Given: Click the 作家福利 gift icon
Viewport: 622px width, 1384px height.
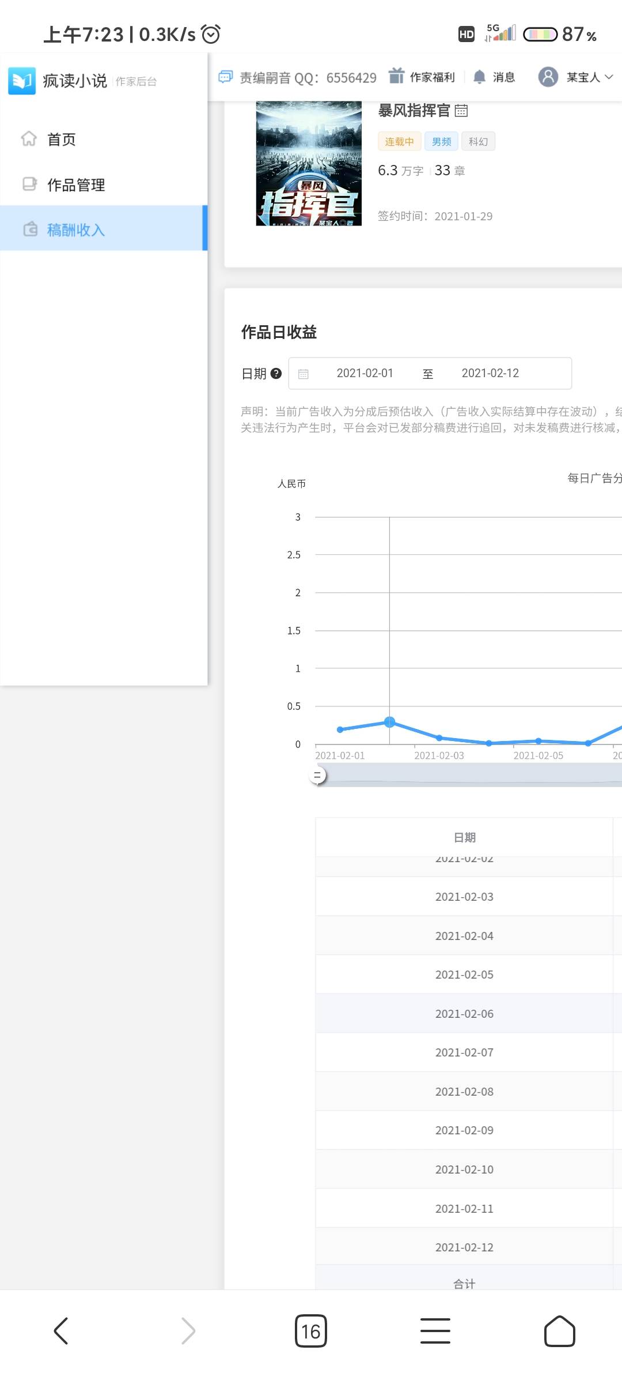Looking at the screenshot, I should pyautogui.click(x=396, y=76).
